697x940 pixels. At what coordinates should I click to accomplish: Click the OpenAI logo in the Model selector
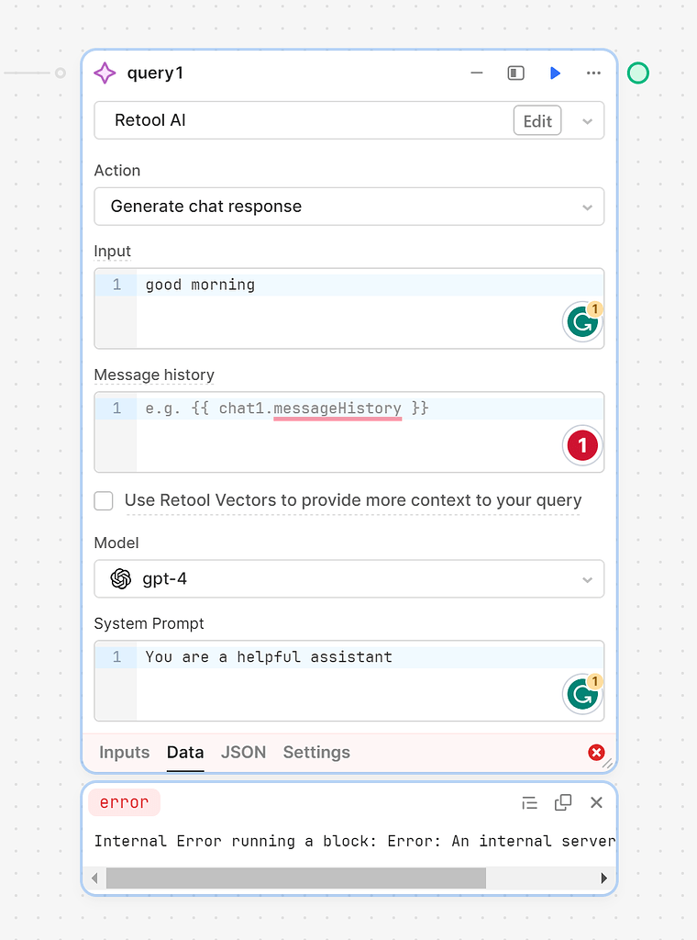point(120,579)
